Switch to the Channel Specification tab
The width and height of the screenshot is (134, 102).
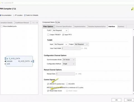[64, 27]
